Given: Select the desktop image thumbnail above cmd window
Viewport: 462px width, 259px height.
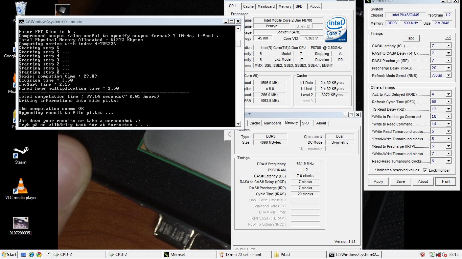Looking at the screenshot, I should coord(63,10).
